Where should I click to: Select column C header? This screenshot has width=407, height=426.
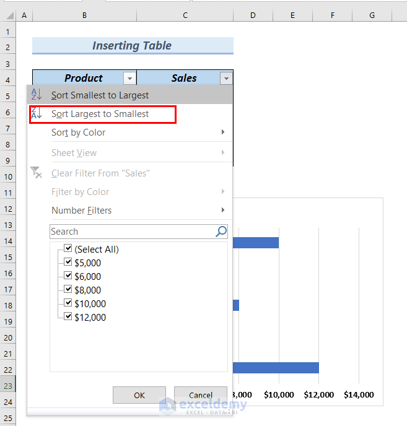[185, 15]
